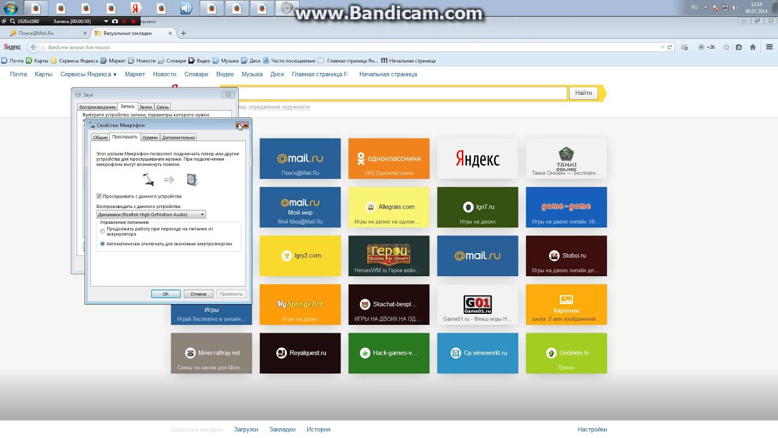The width and height of the screenshot is (778, 438).
Task: Open the tray network connection icon
Action: pyautogui.click(x=725, y=8)
